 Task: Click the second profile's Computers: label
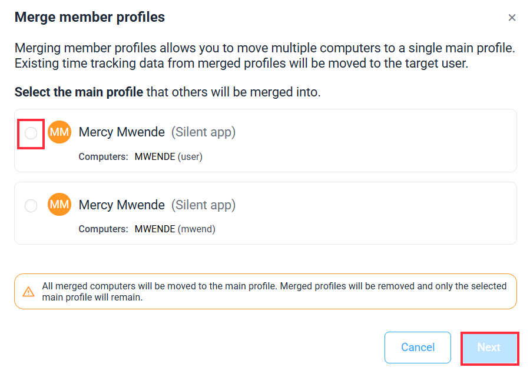(x=104, y=229)
